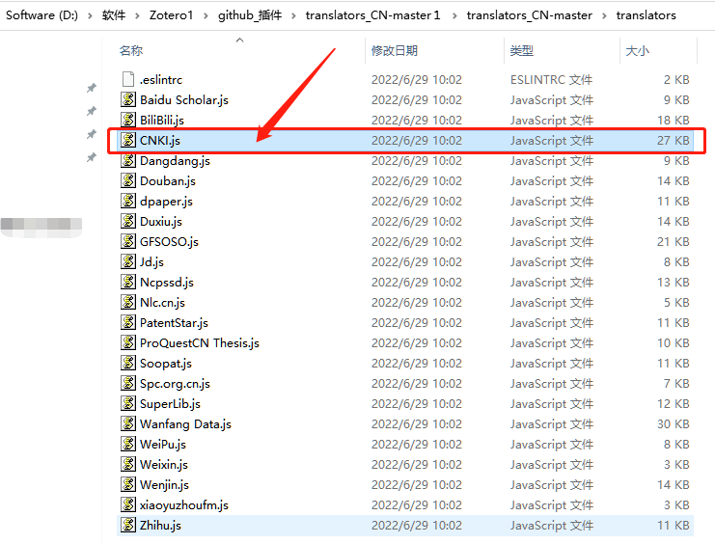Viewport: 715px width, 544px height.
Task: Select the SuperLib.js file name
Action: [x=170, y=404]
